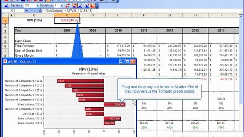This screenshot has height=137, width=244.
Task: Minimize the @RISK Output C1 window
Action: click(x=122, y=62)
